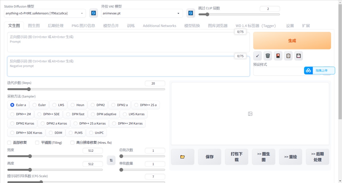Viewport: 342px width, 183px height.
Task: Click the orange 生成 button
Action: 292,41
